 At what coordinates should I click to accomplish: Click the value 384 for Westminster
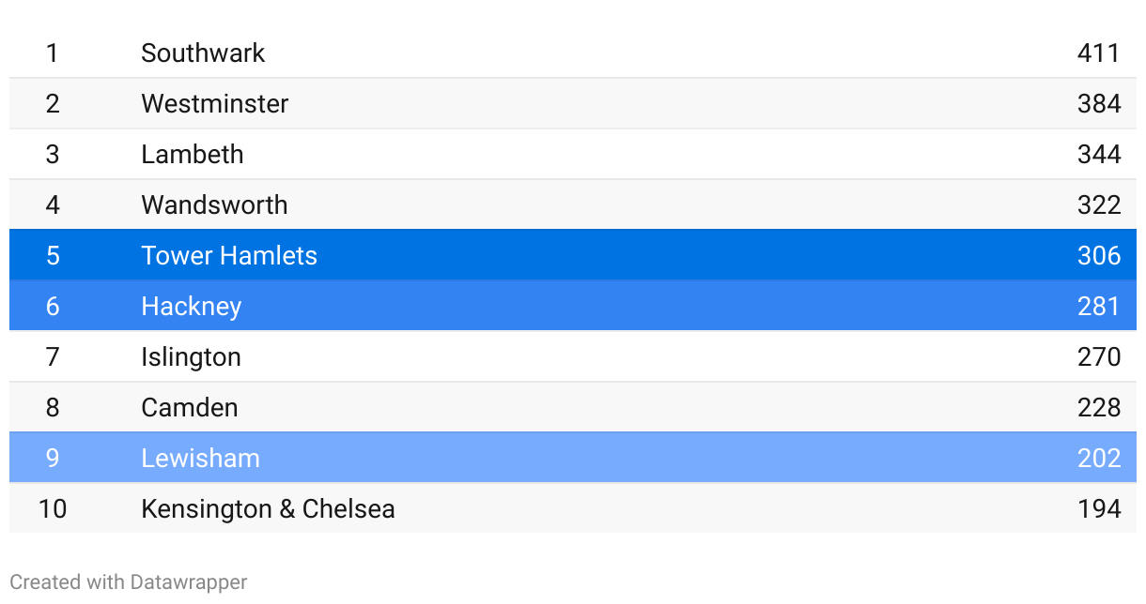[1098, 104]
